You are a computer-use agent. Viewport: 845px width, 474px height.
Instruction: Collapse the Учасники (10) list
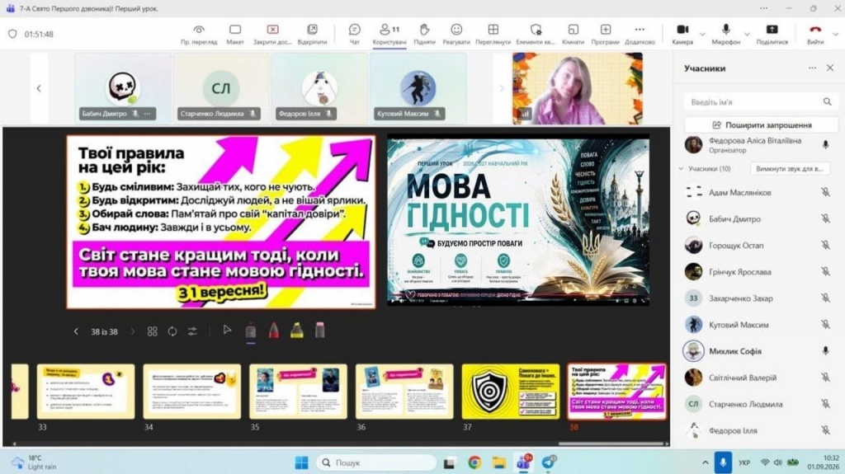tap(681, 169)
